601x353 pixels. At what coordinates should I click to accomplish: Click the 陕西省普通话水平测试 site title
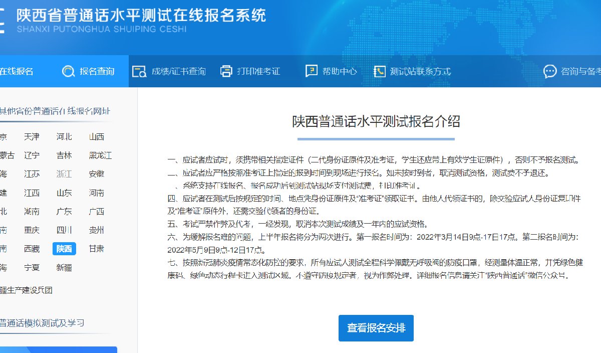(141, 15)
